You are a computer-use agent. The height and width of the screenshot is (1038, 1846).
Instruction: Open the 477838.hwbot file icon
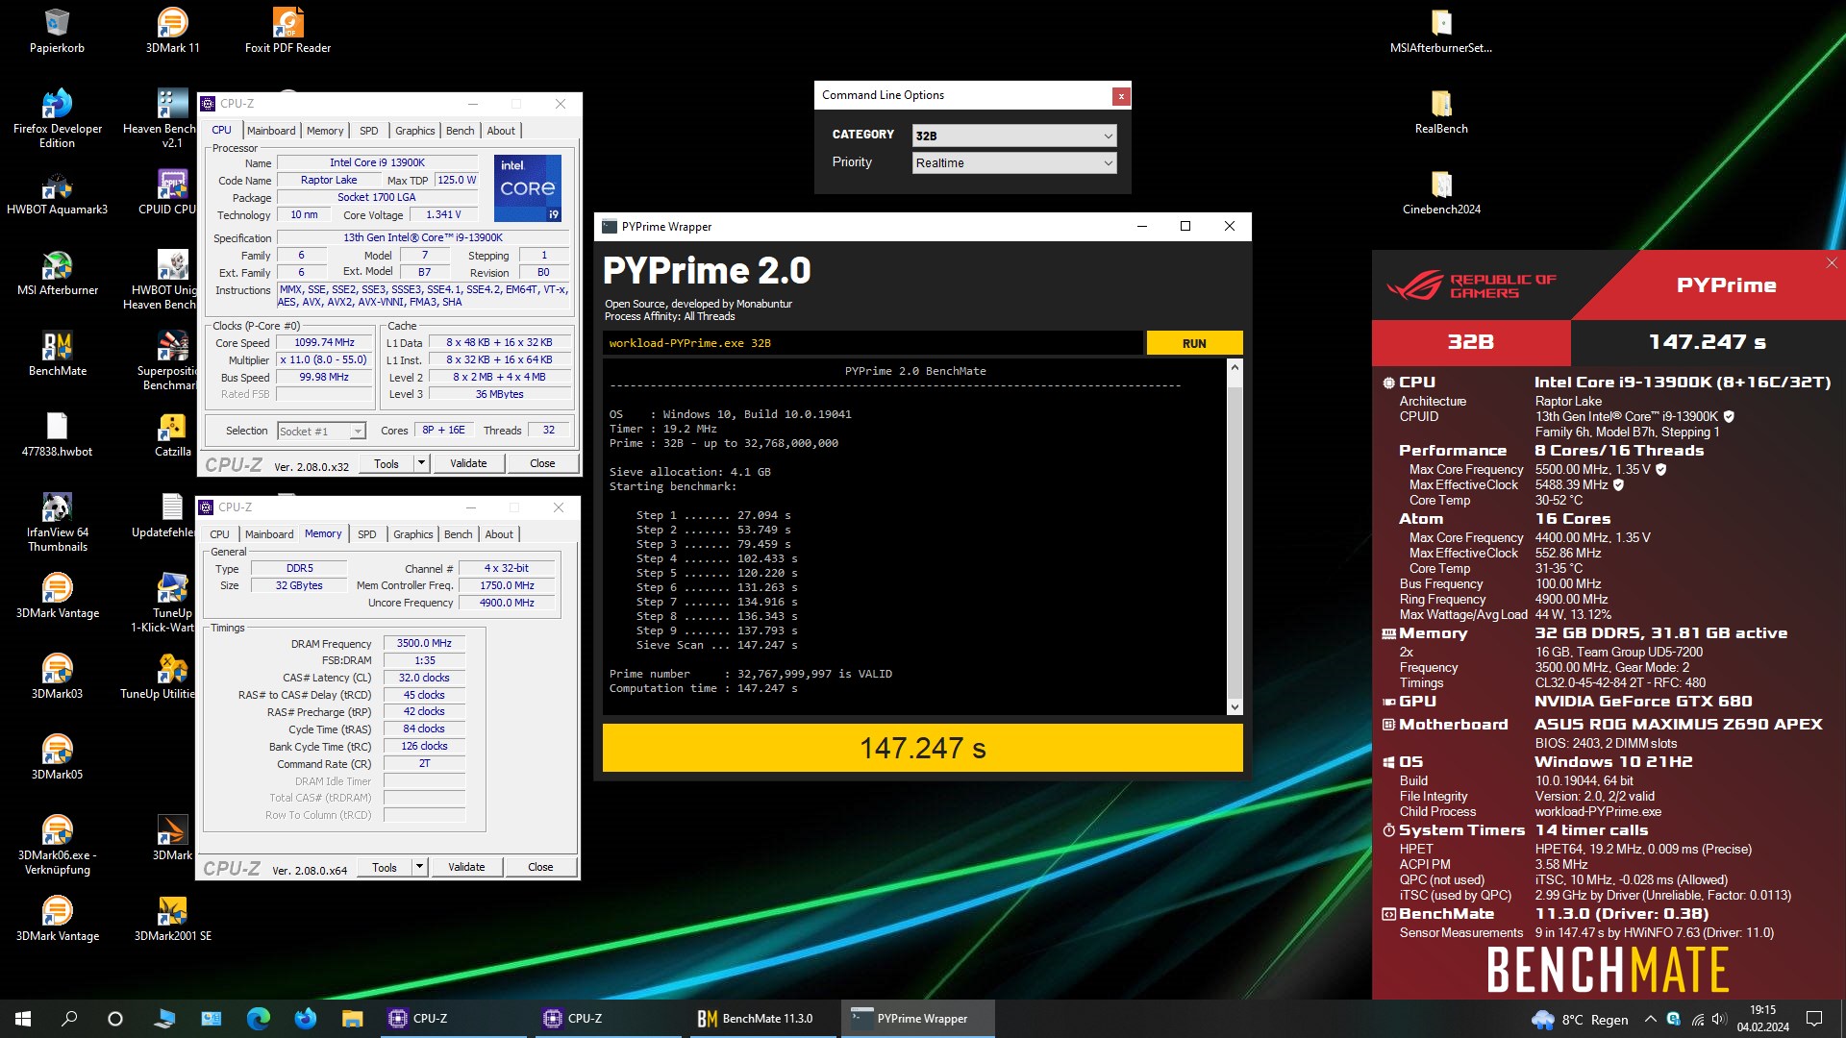click(x=57, y=434)
